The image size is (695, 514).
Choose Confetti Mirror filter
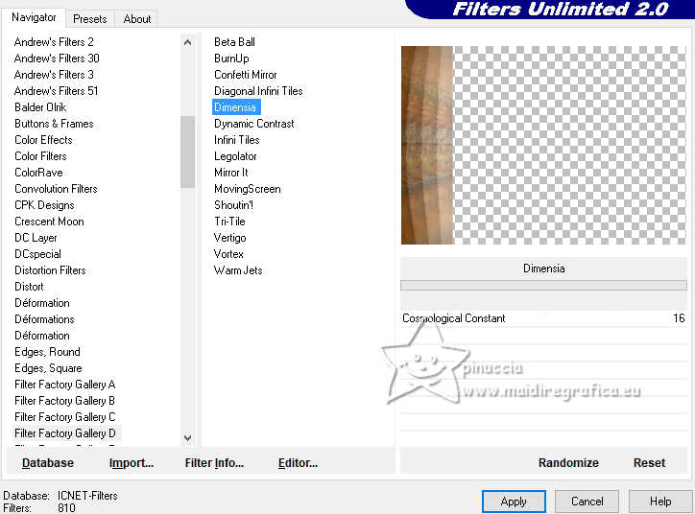pyautogui.click(x=246, y=75)
